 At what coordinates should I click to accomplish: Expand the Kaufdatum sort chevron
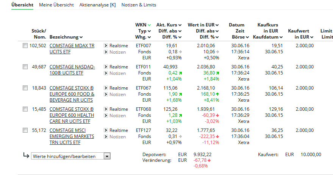pyautogui.click(x=281, y=37)
